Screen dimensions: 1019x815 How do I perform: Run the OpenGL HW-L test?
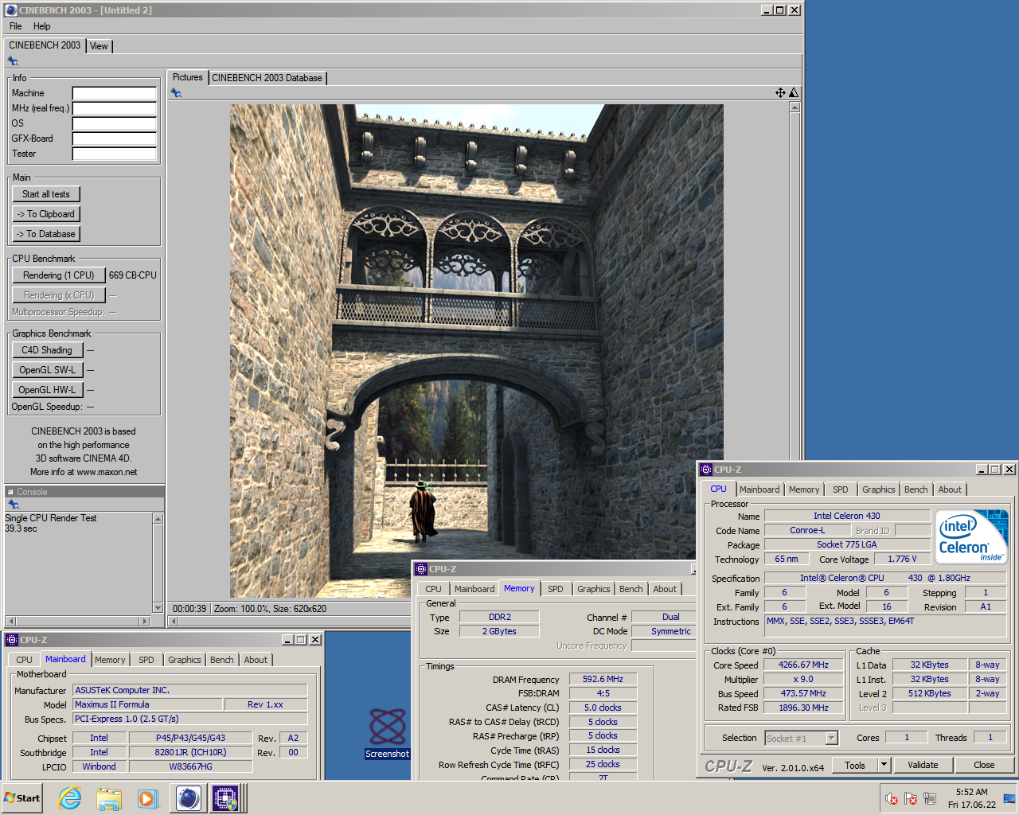[47, 390]
